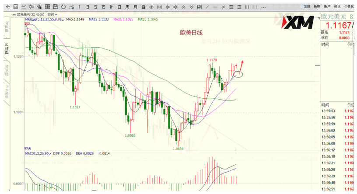Select the vertical cycle lines tool
The height and width of the screenshot is (194, 357).
pyautogui.click(x=247, y=7)
